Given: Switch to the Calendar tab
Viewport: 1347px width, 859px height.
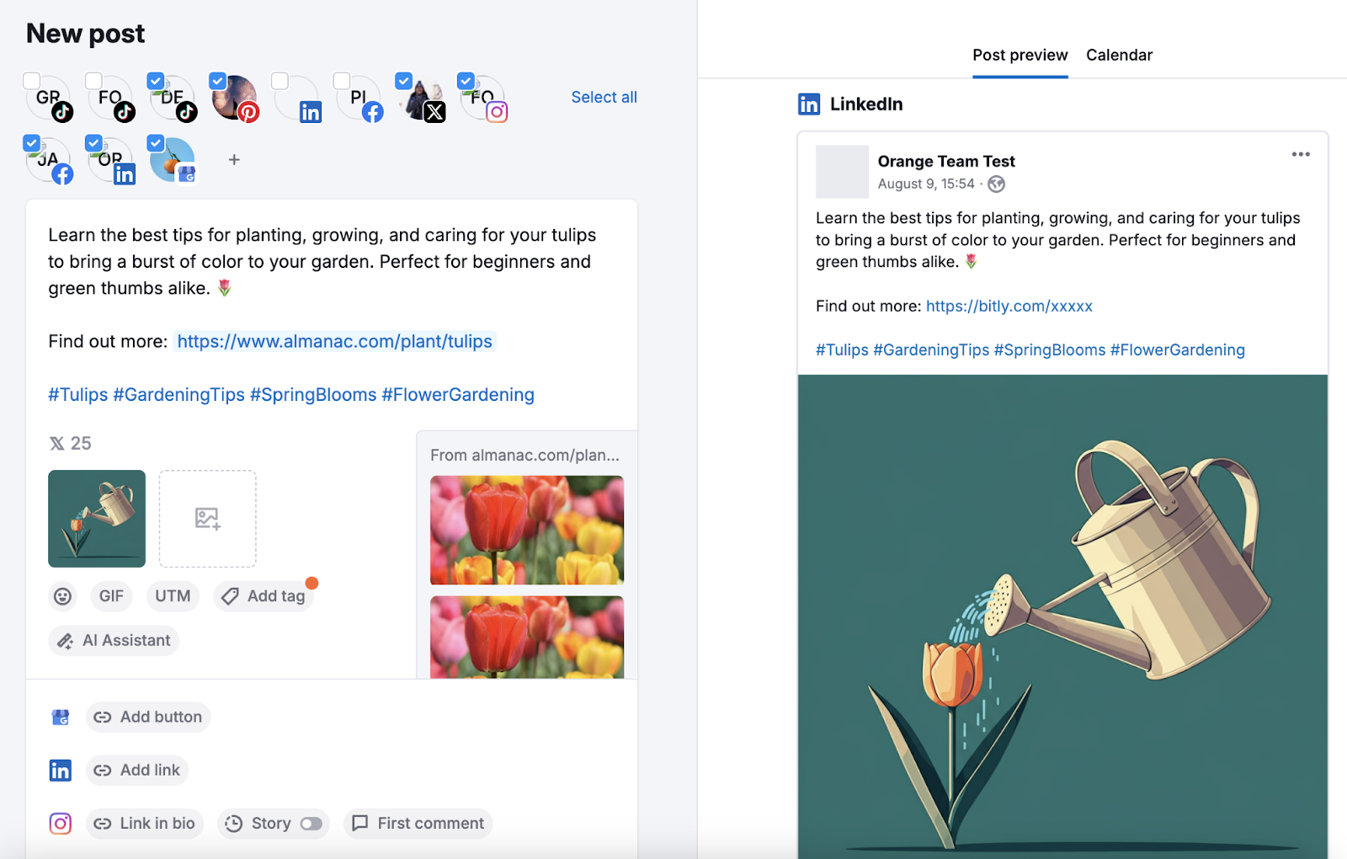Looking at the screenshot, I should (x=1119, y=55).
